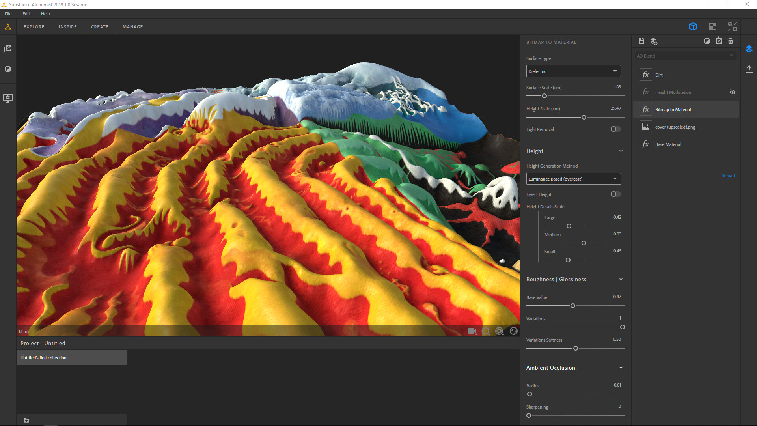The width and height of the screenshot is (757, 426).
Task: Show the hidden Height Modulation layer
Action: click(732, 92)
